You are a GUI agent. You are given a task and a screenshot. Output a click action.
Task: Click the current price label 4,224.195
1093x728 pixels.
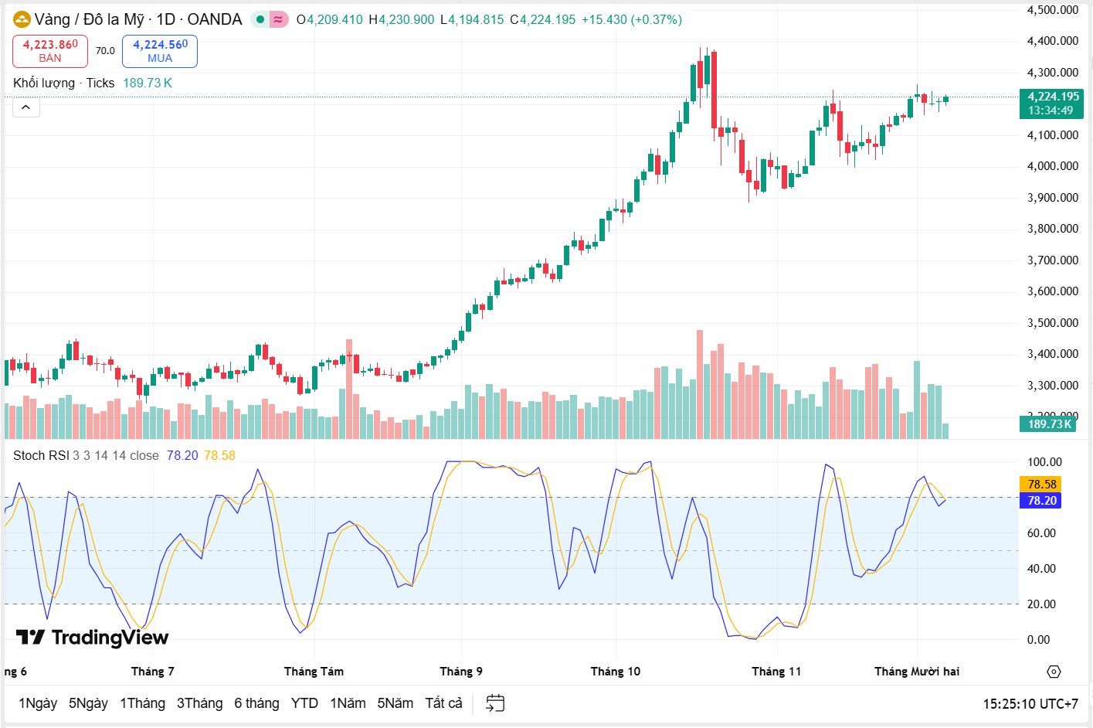click(1052, 97)
